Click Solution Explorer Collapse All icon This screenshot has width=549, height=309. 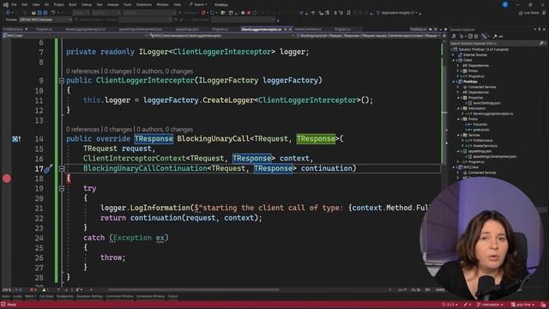[470, 36]
